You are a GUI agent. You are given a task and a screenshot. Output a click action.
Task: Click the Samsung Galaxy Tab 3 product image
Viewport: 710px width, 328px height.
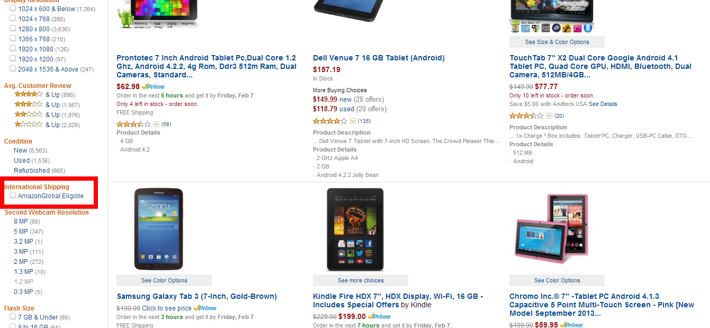pos(159,229)
